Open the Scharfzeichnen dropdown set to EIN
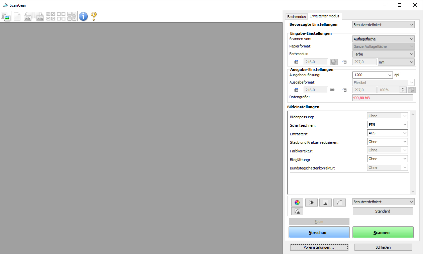423x254 pixels. click(388, 124)
